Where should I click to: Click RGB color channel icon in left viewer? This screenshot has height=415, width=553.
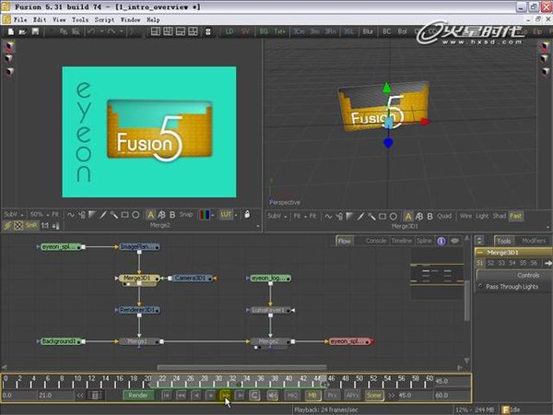tap(205, 215)
